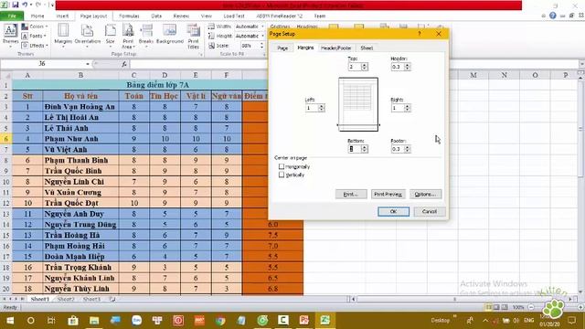
Task: Click the Cortana search circle icon
Action: [x=30, y=320]
